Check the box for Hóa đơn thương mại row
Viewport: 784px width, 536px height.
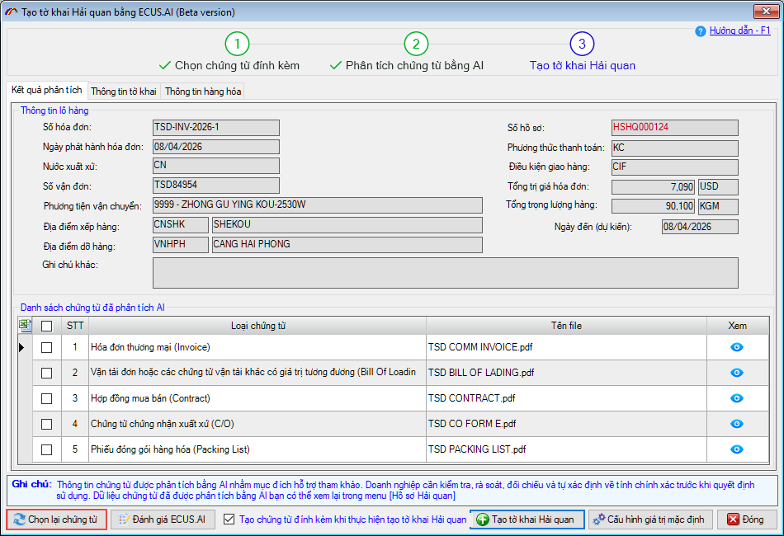coord(47,347)
